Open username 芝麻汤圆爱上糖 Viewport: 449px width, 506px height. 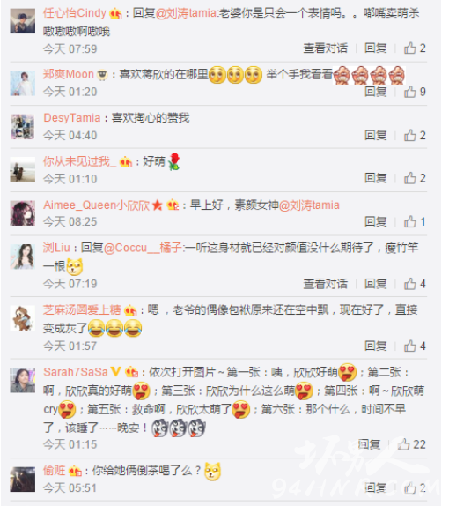tap(82, 309)
